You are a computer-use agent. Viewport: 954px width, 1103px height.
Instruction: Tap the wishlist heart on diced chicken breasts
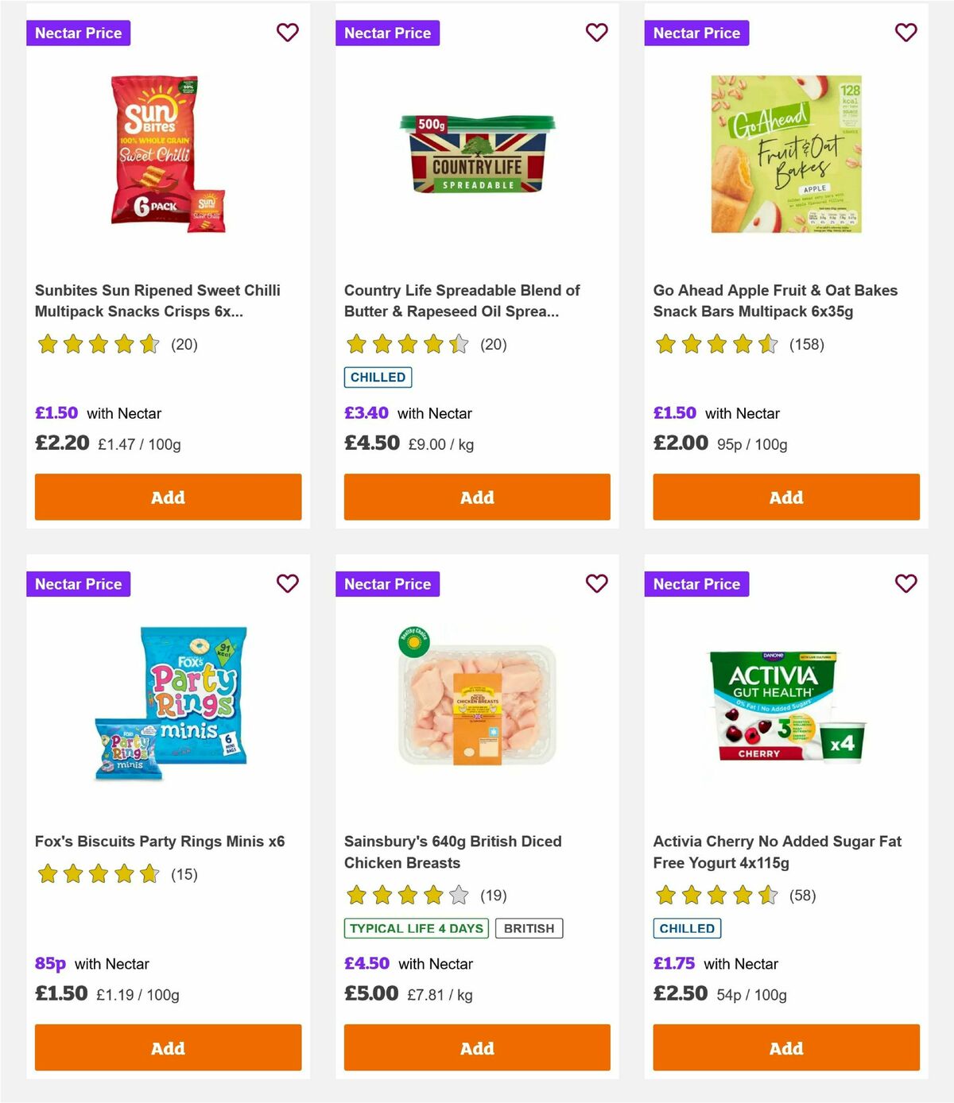[597, 583]
